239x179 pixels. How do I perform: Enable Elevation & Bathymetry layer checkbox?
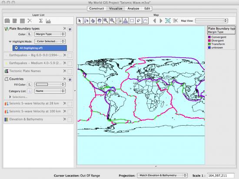click(70, 120)
